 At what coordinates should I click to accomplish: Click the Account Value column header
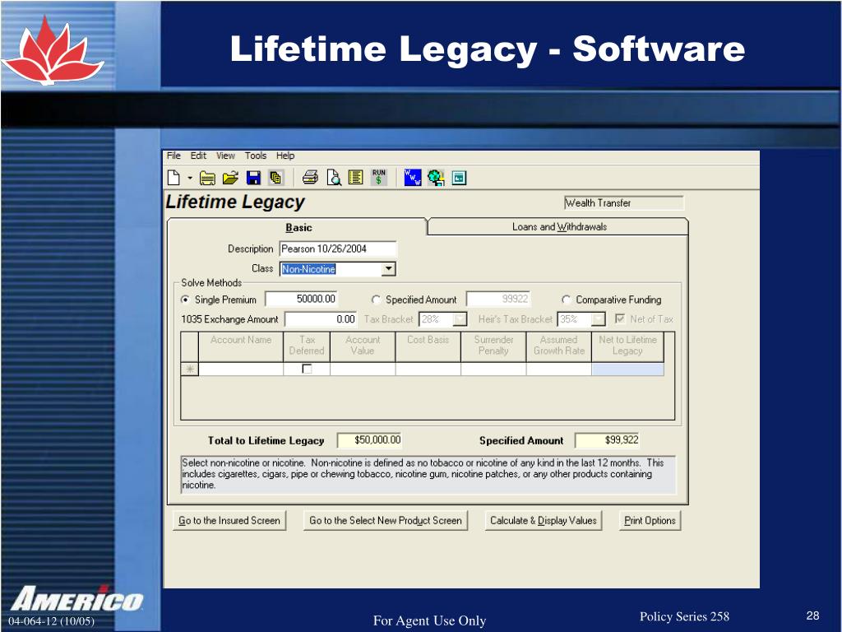tap(363, 346)
